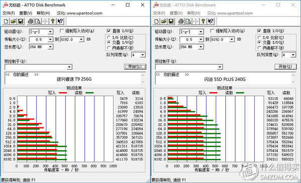
Task: Click green 读取 legend swatch in left window
Action: (x=90, y=93)
